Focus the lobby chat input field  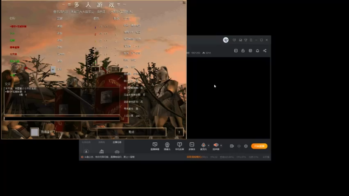(x=62, y=118)
